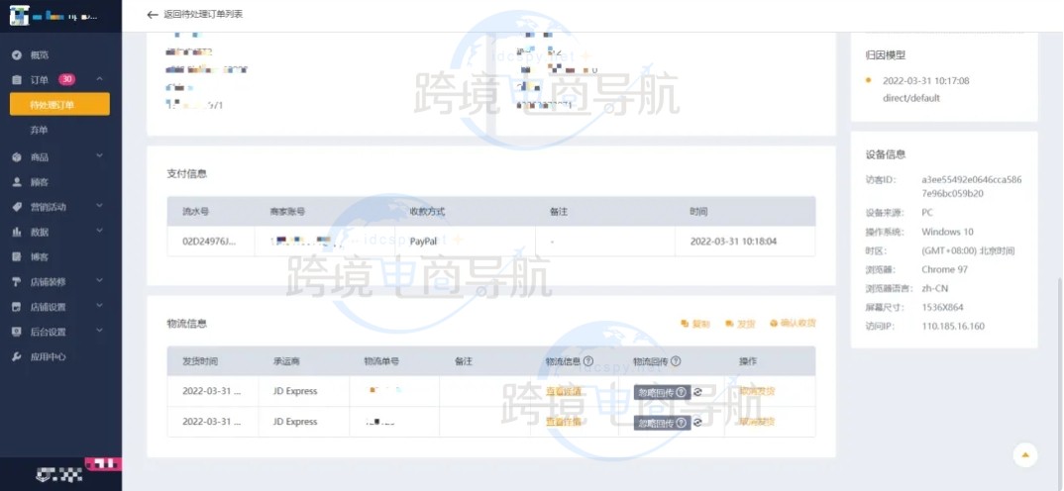The height and width of the screenshot is (491, 1064).
Task: Click 返回待处理订单列表 link
Action: coord(203,14)
